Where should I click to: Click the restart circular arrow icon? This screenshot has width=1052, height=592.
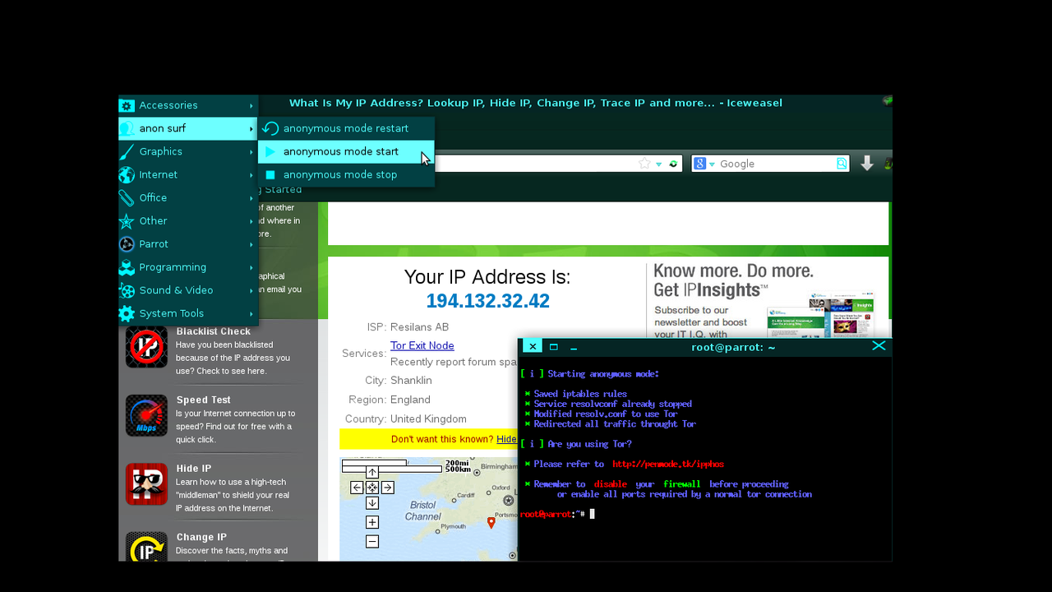tap(270, 128)
